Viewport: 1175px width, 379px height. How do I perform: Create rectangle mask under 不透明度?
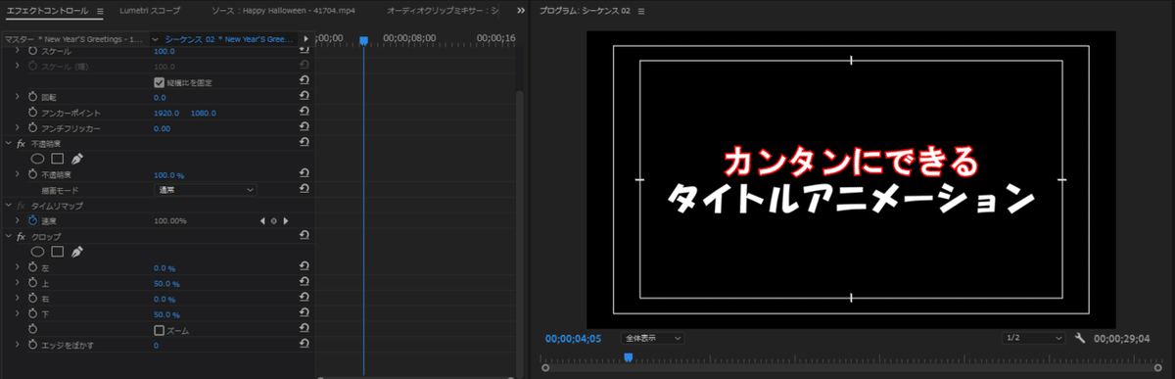pos(58,159)
